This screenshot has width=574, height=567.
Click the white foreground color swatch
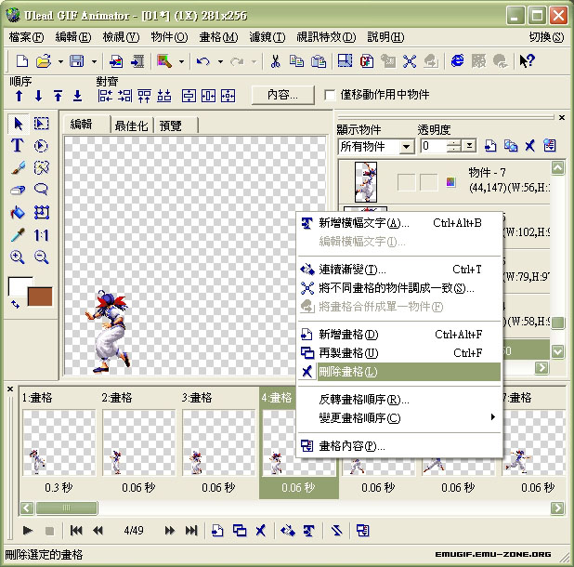(x=18, y=285)
